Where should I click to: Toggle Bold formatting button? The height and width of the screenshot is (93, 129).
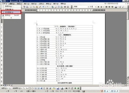[x=99, y=7]
